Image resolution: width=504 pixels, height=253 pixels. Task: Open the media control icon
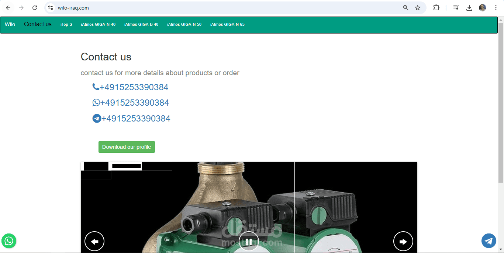pyautogui.click(x=456, y=8)
